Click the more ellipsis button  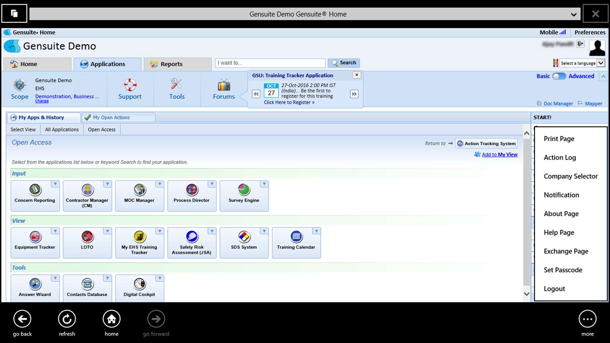coord(588,319)
